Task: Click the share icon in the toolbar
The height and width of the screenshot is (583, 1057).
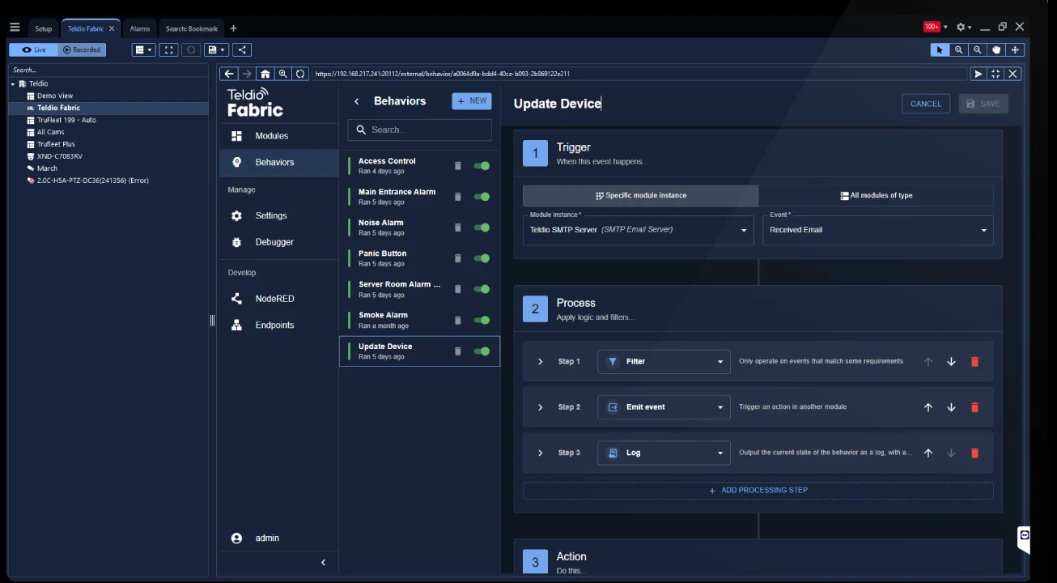Action: pos(242,49)
